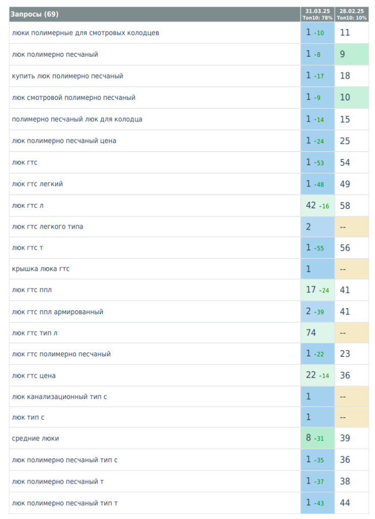Click the query 'люк гтс ппл армированный'
This screenshot has height=519, width=375.
click(x=57, y=312)
